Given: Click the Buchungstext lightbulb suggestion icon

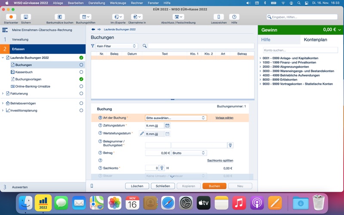Looking at the screenshot, I should pos(230,145).
